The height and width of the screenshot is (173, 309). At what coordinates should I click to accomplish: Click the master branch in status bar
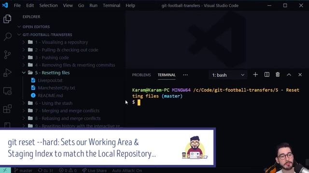click(x=23, y=171)
